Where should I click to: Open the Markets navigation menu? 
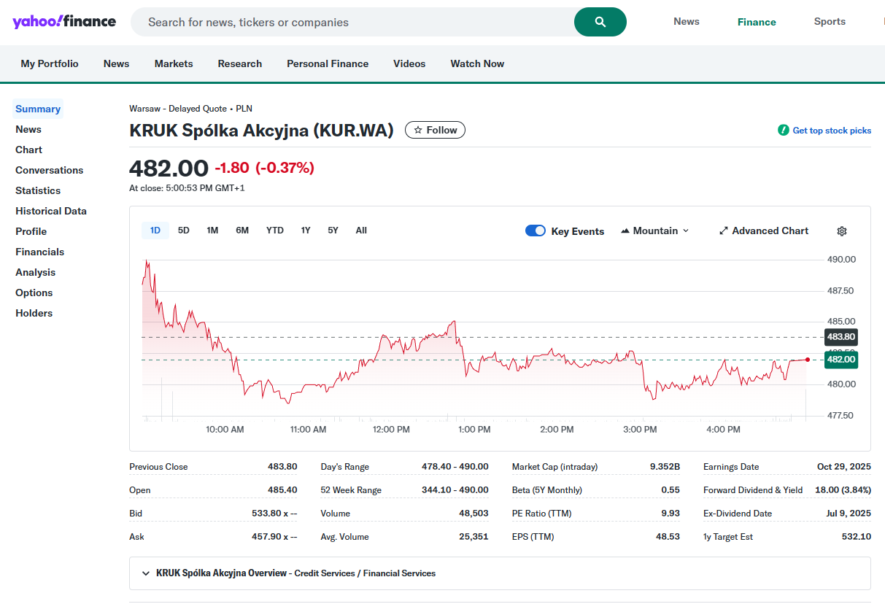click(174, 63)
